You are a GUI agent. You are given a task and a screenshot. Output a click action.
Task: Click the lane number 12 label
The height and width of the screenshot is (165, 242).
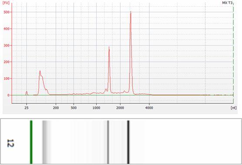click(x=10, y=143)
